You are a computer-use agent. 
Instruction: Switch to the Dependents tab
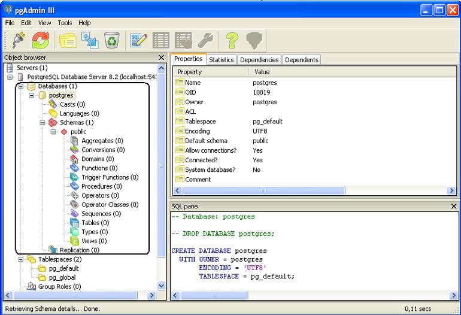[302, 60]
